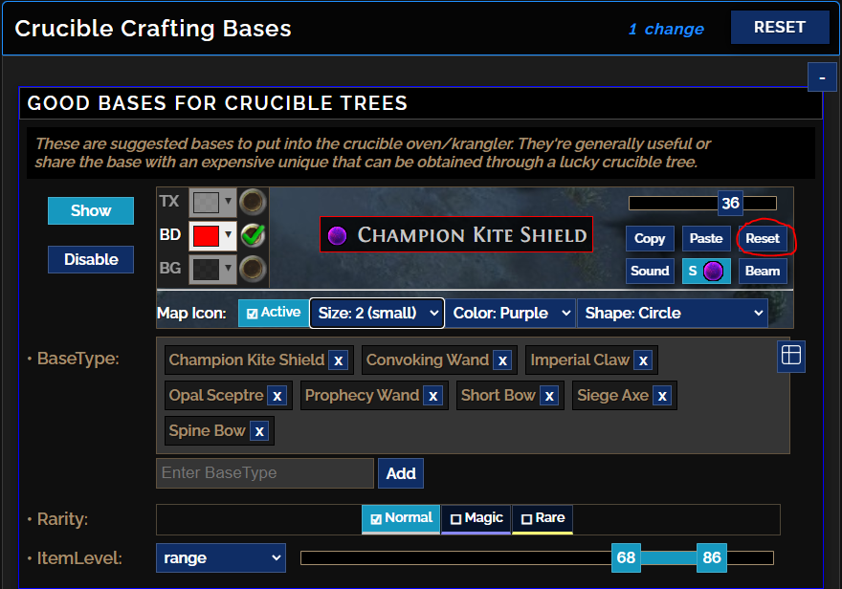This screenshot has height=589, width=842.
Task: Click the circled Reset button
Action: tap(764, 238)
